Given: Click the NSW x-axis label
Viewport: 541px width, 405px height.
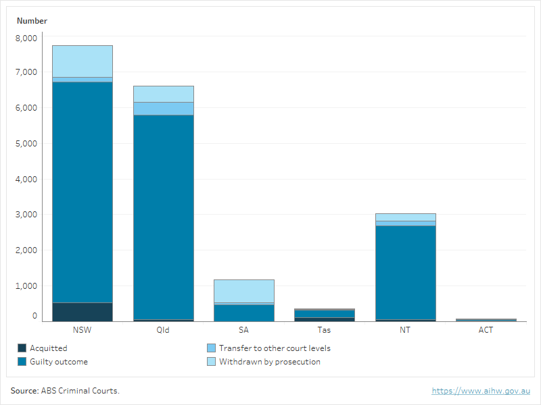Looking at the screenshot, I should tap(82, 330).
